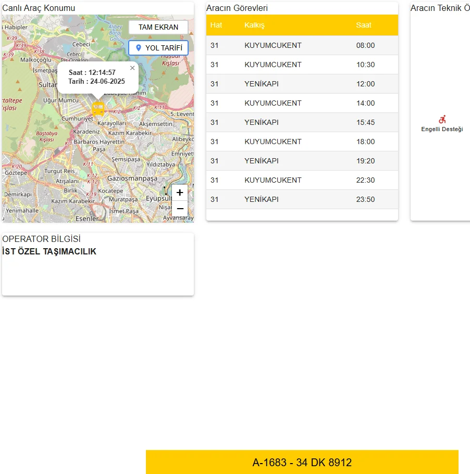Open the map in TAM EKRAN
Image resolution: width=470 pixels, height=474 pixels.
coord(158,28)
